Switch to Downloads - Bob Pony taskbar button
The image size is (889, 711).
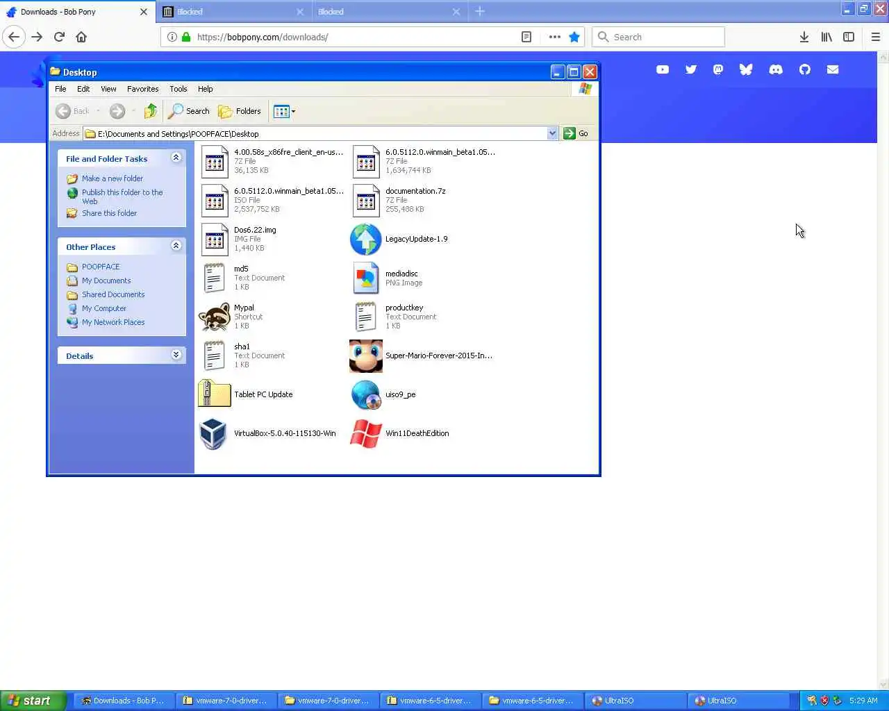[x=124, y=701]
